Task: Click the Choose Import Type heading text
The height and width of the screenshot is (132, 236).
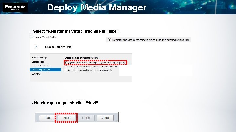Action: click(58, 47)
